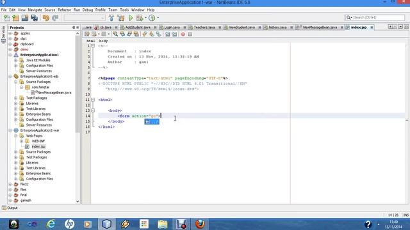The image size is (410, 230).
Task: Click the Find Selection magnifier in editor toolbar
Action: click(x=115, y=34)
